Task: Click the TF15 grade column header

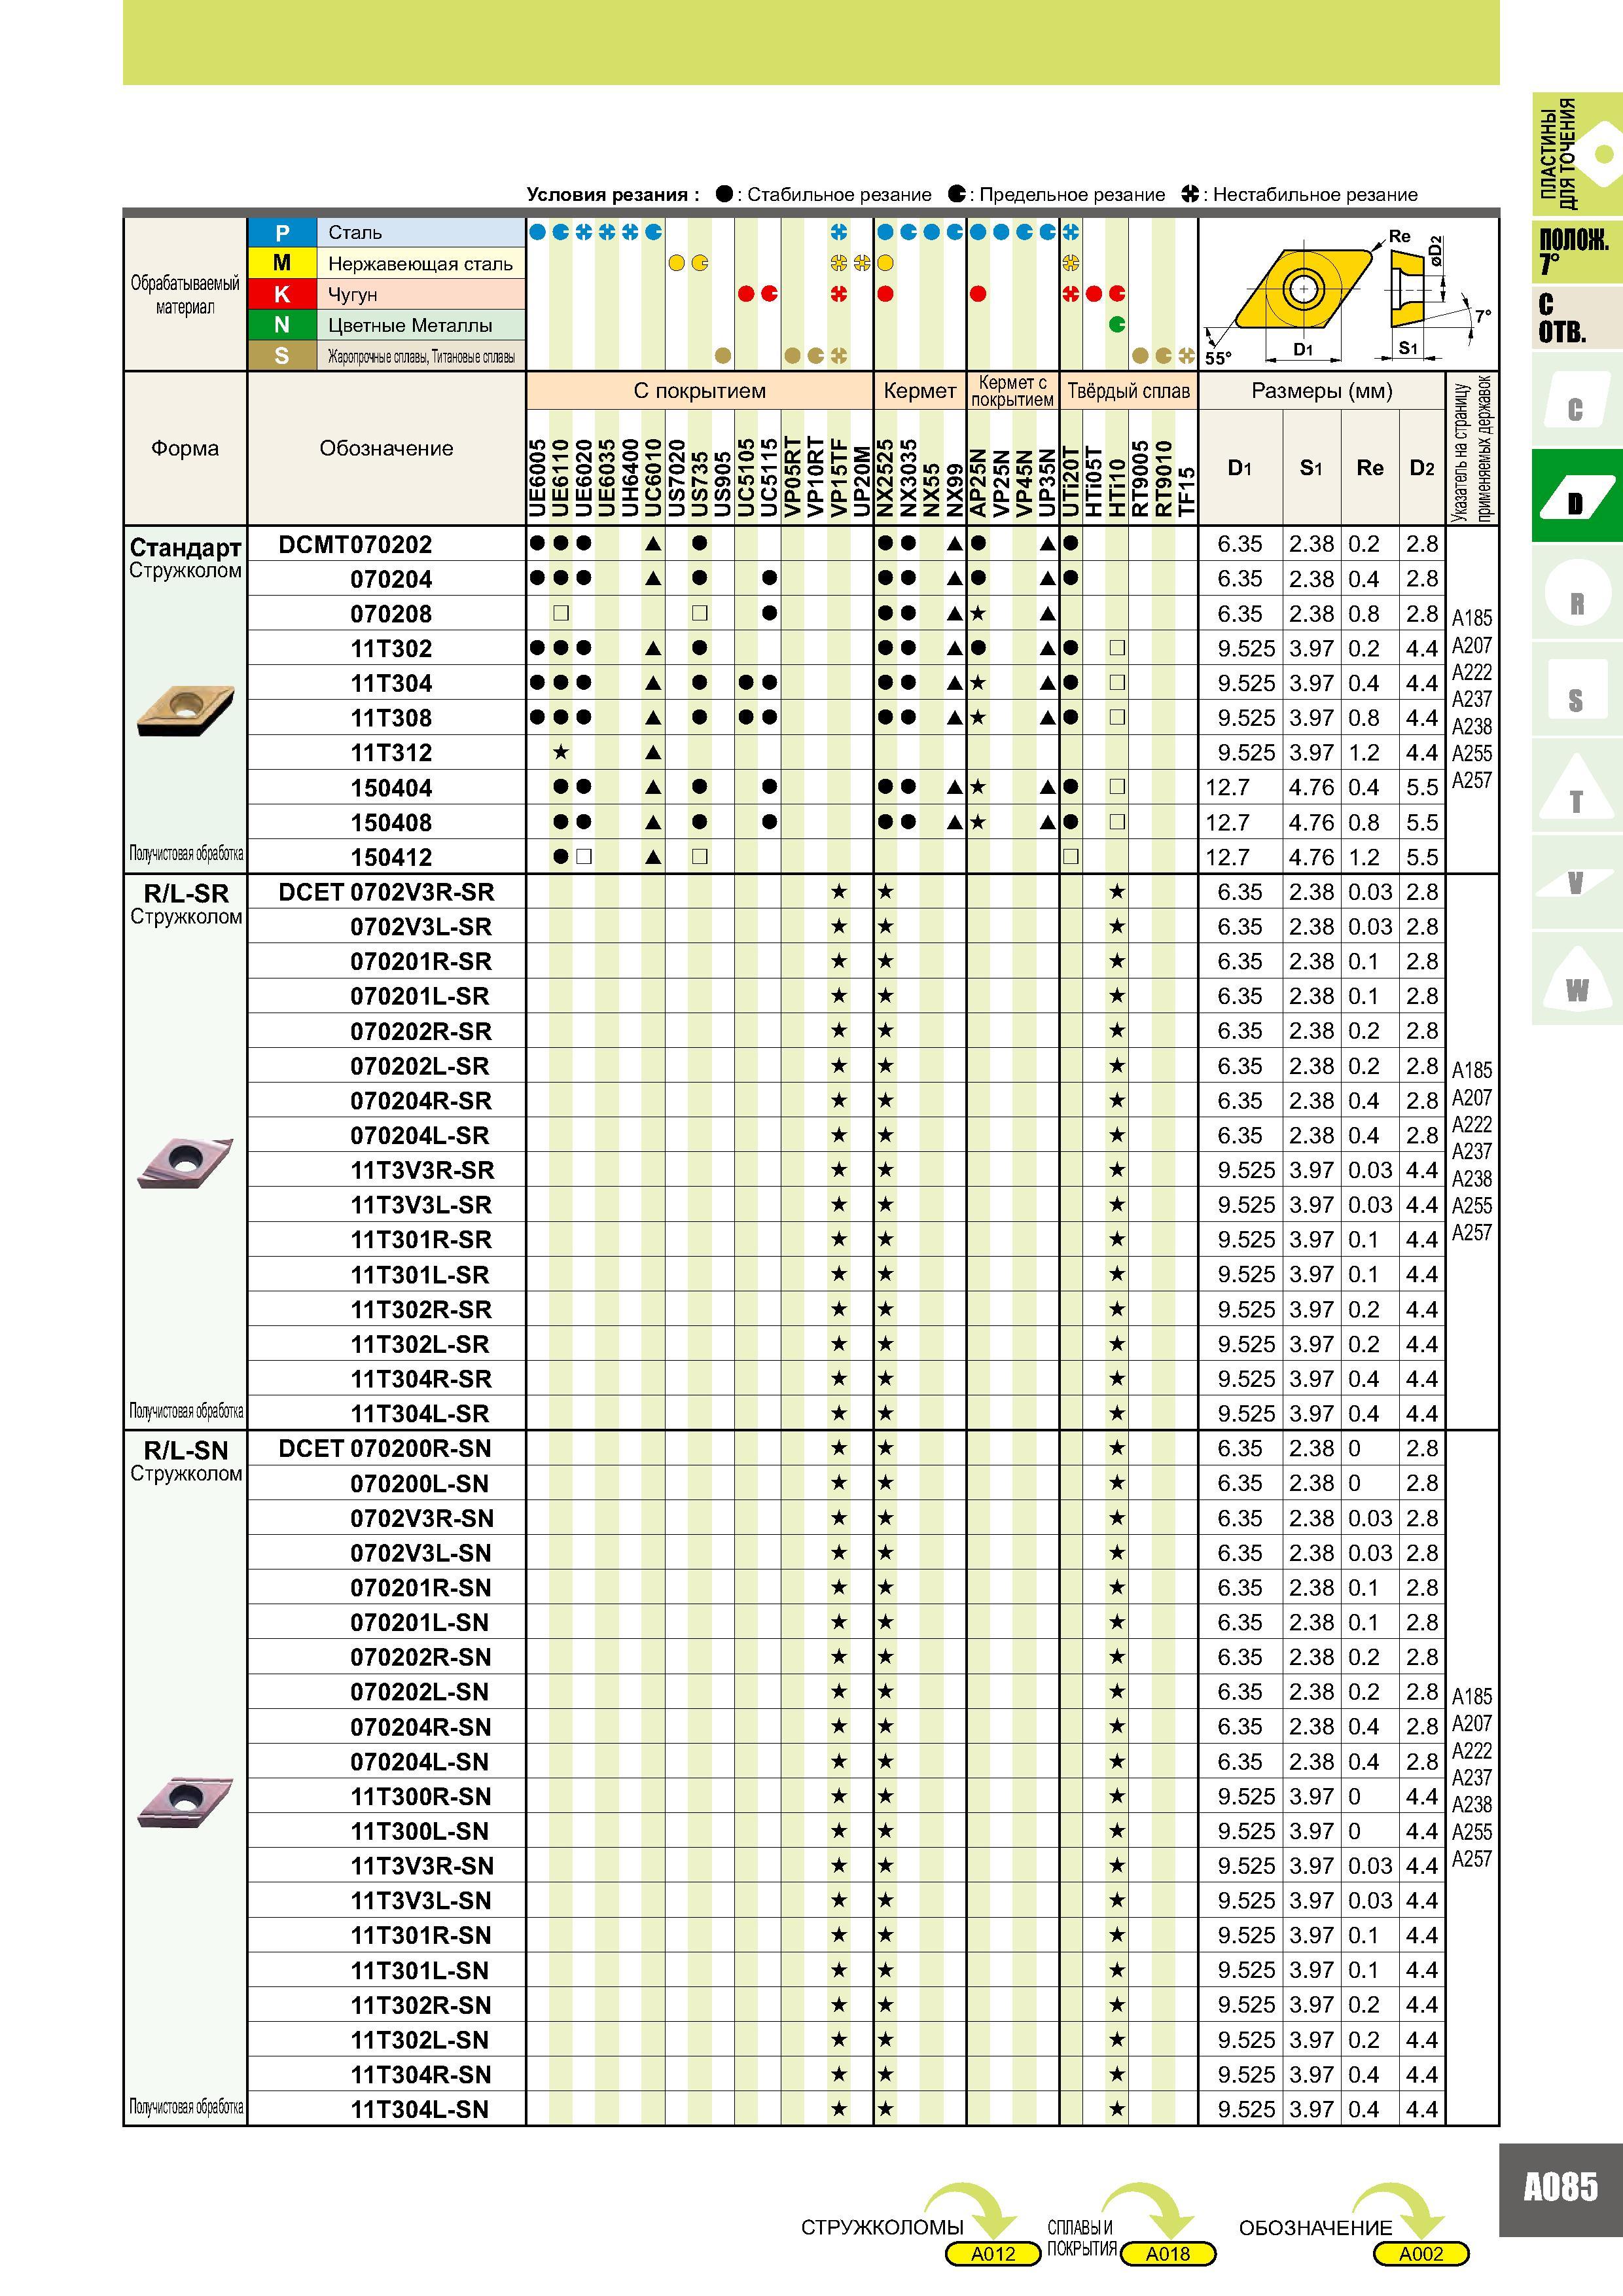Action: point(1187,493)
